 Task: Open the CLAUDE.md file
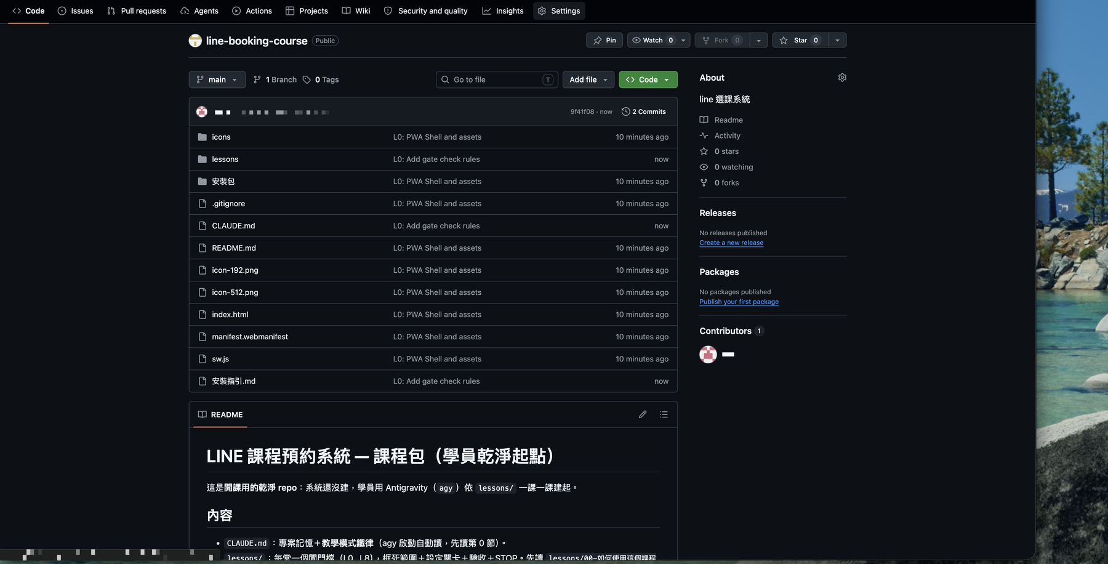[x=233, y=226]
